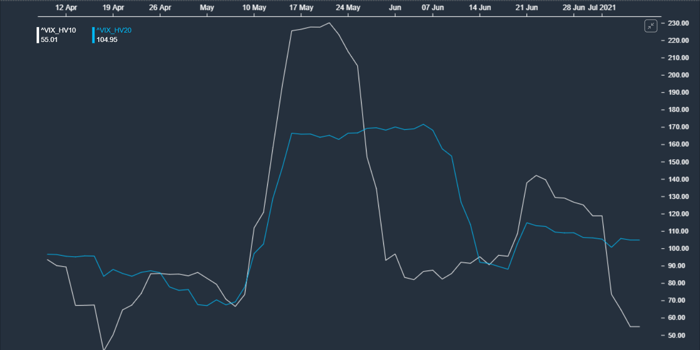The height and width of the screenshot is (350, 700).
Task: Click the white ^VIX_HV10 color bar
Action: (38, 35)
